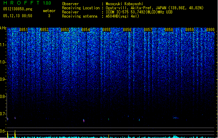This screenshot has height=138, width=218.
Task: Click the A504HB(yagi 4el) antenna text
Action: click(122, 16)
